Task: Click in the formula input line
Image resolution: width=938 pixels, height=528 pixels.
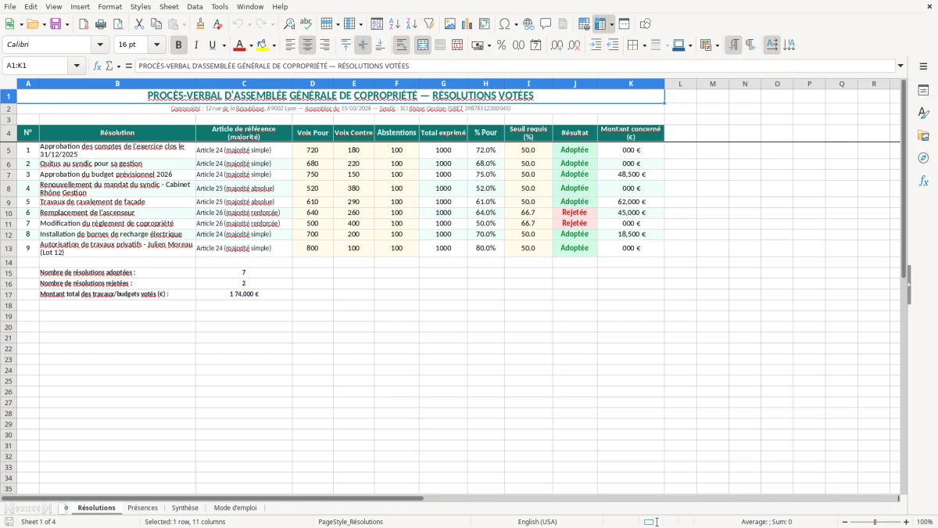Action: tap(514, 66)
